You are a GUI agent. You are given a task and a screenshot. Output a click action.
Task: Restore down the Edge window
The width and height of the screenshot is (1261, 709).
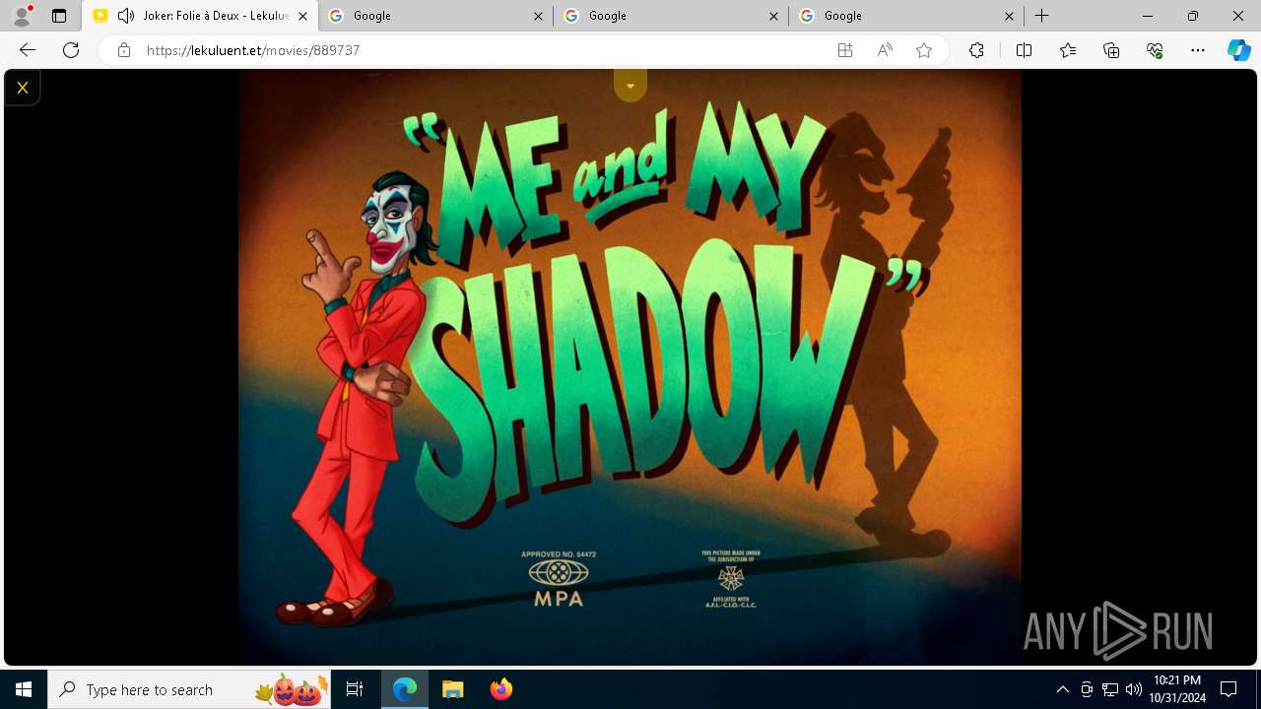(x=1193, y=16)
